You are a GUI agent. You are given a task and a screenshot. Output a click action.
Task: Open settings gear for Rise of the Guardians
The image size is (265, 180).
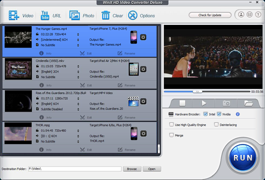point(143,101)
